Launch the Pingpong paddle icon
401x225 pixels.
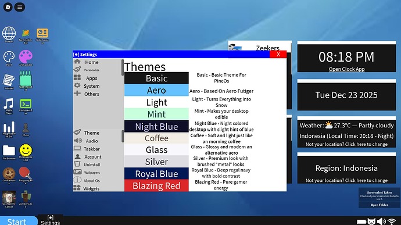pyautogui.click(x=26, y=173)
